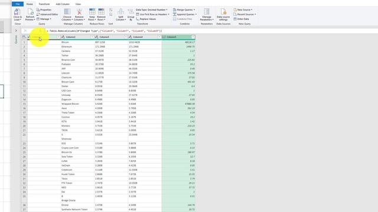Open the Data Type: Decimal Number dropdown

coord(152,10)
